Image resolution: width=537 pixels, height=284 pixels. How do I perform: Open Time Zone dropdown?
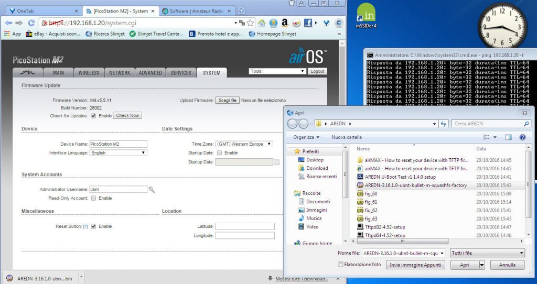[x=244, y=144]
